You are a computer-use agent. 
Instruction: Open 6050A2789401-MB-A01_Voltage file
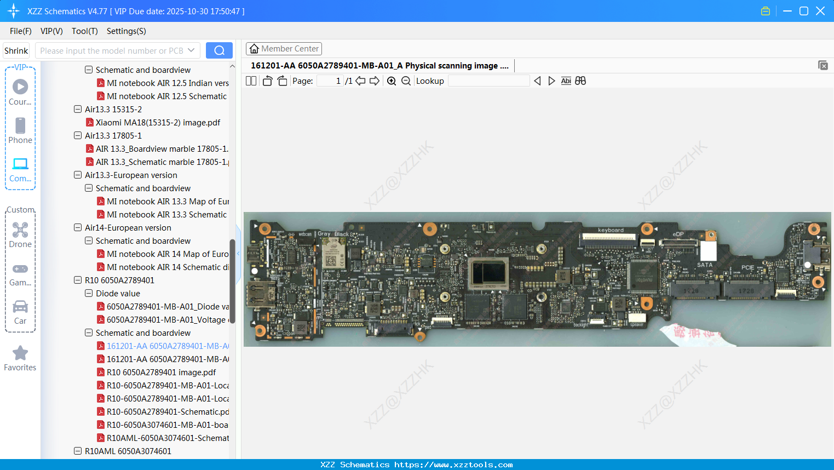(x=168, y=319)
